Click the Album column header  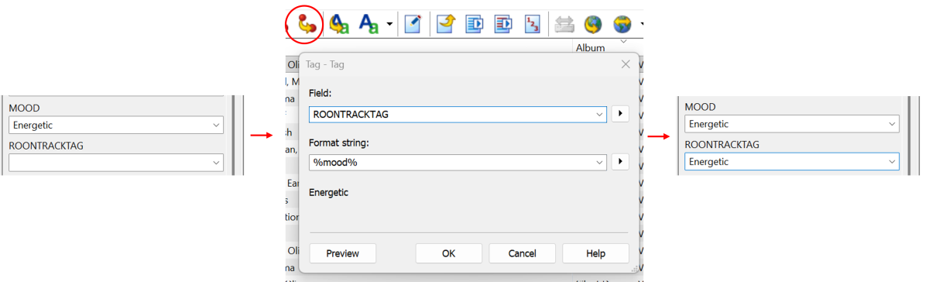point(591,47)
